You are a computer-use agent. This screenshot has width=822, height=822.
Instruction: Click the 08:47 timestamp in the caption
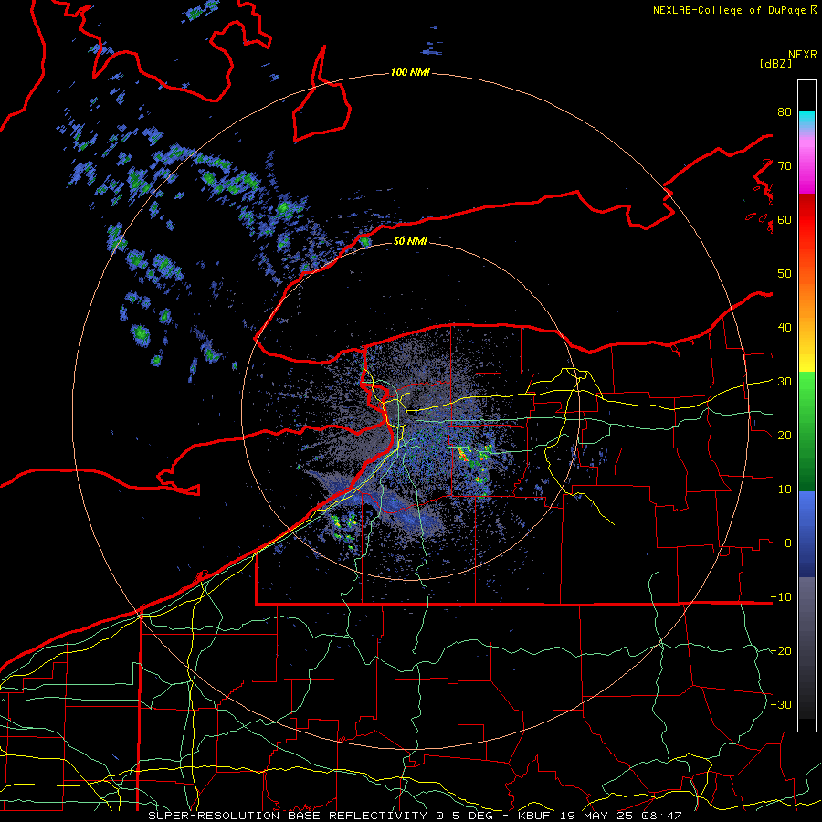(660, 816)
